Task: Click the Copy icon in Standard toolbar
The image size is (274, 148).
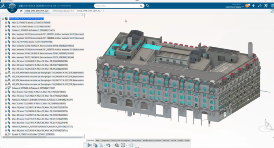Action: (x=95, y=145)
